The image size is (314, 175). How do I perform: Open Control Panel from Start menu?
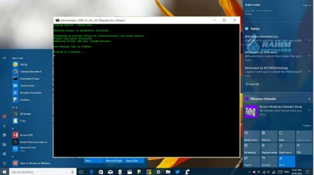(x=23, y=85)
